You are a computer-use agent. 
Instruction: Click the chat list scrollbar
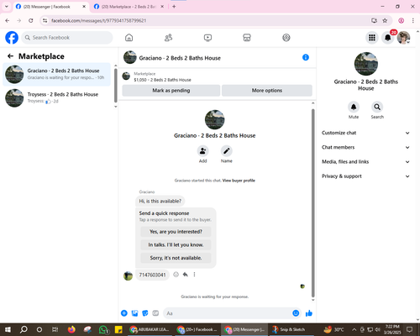click(x=116, y=86)
